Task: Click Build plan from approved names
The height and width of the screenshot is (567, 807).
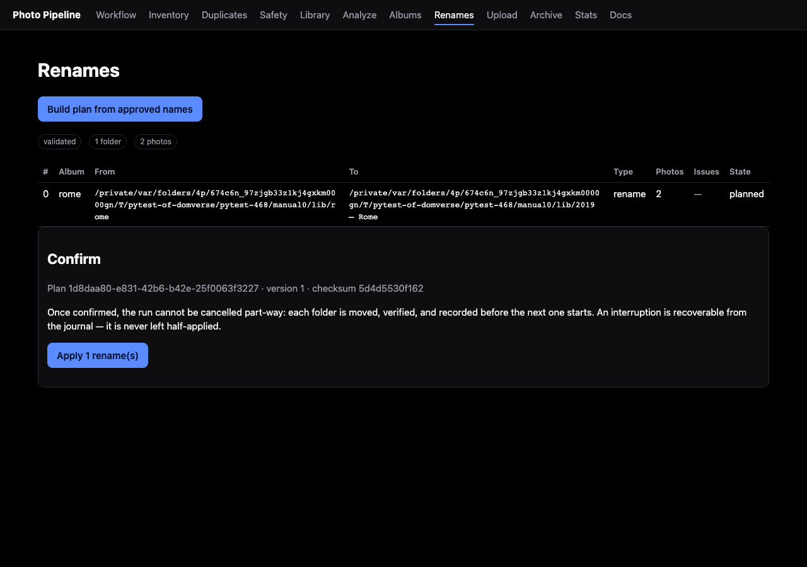Action: 120,109
